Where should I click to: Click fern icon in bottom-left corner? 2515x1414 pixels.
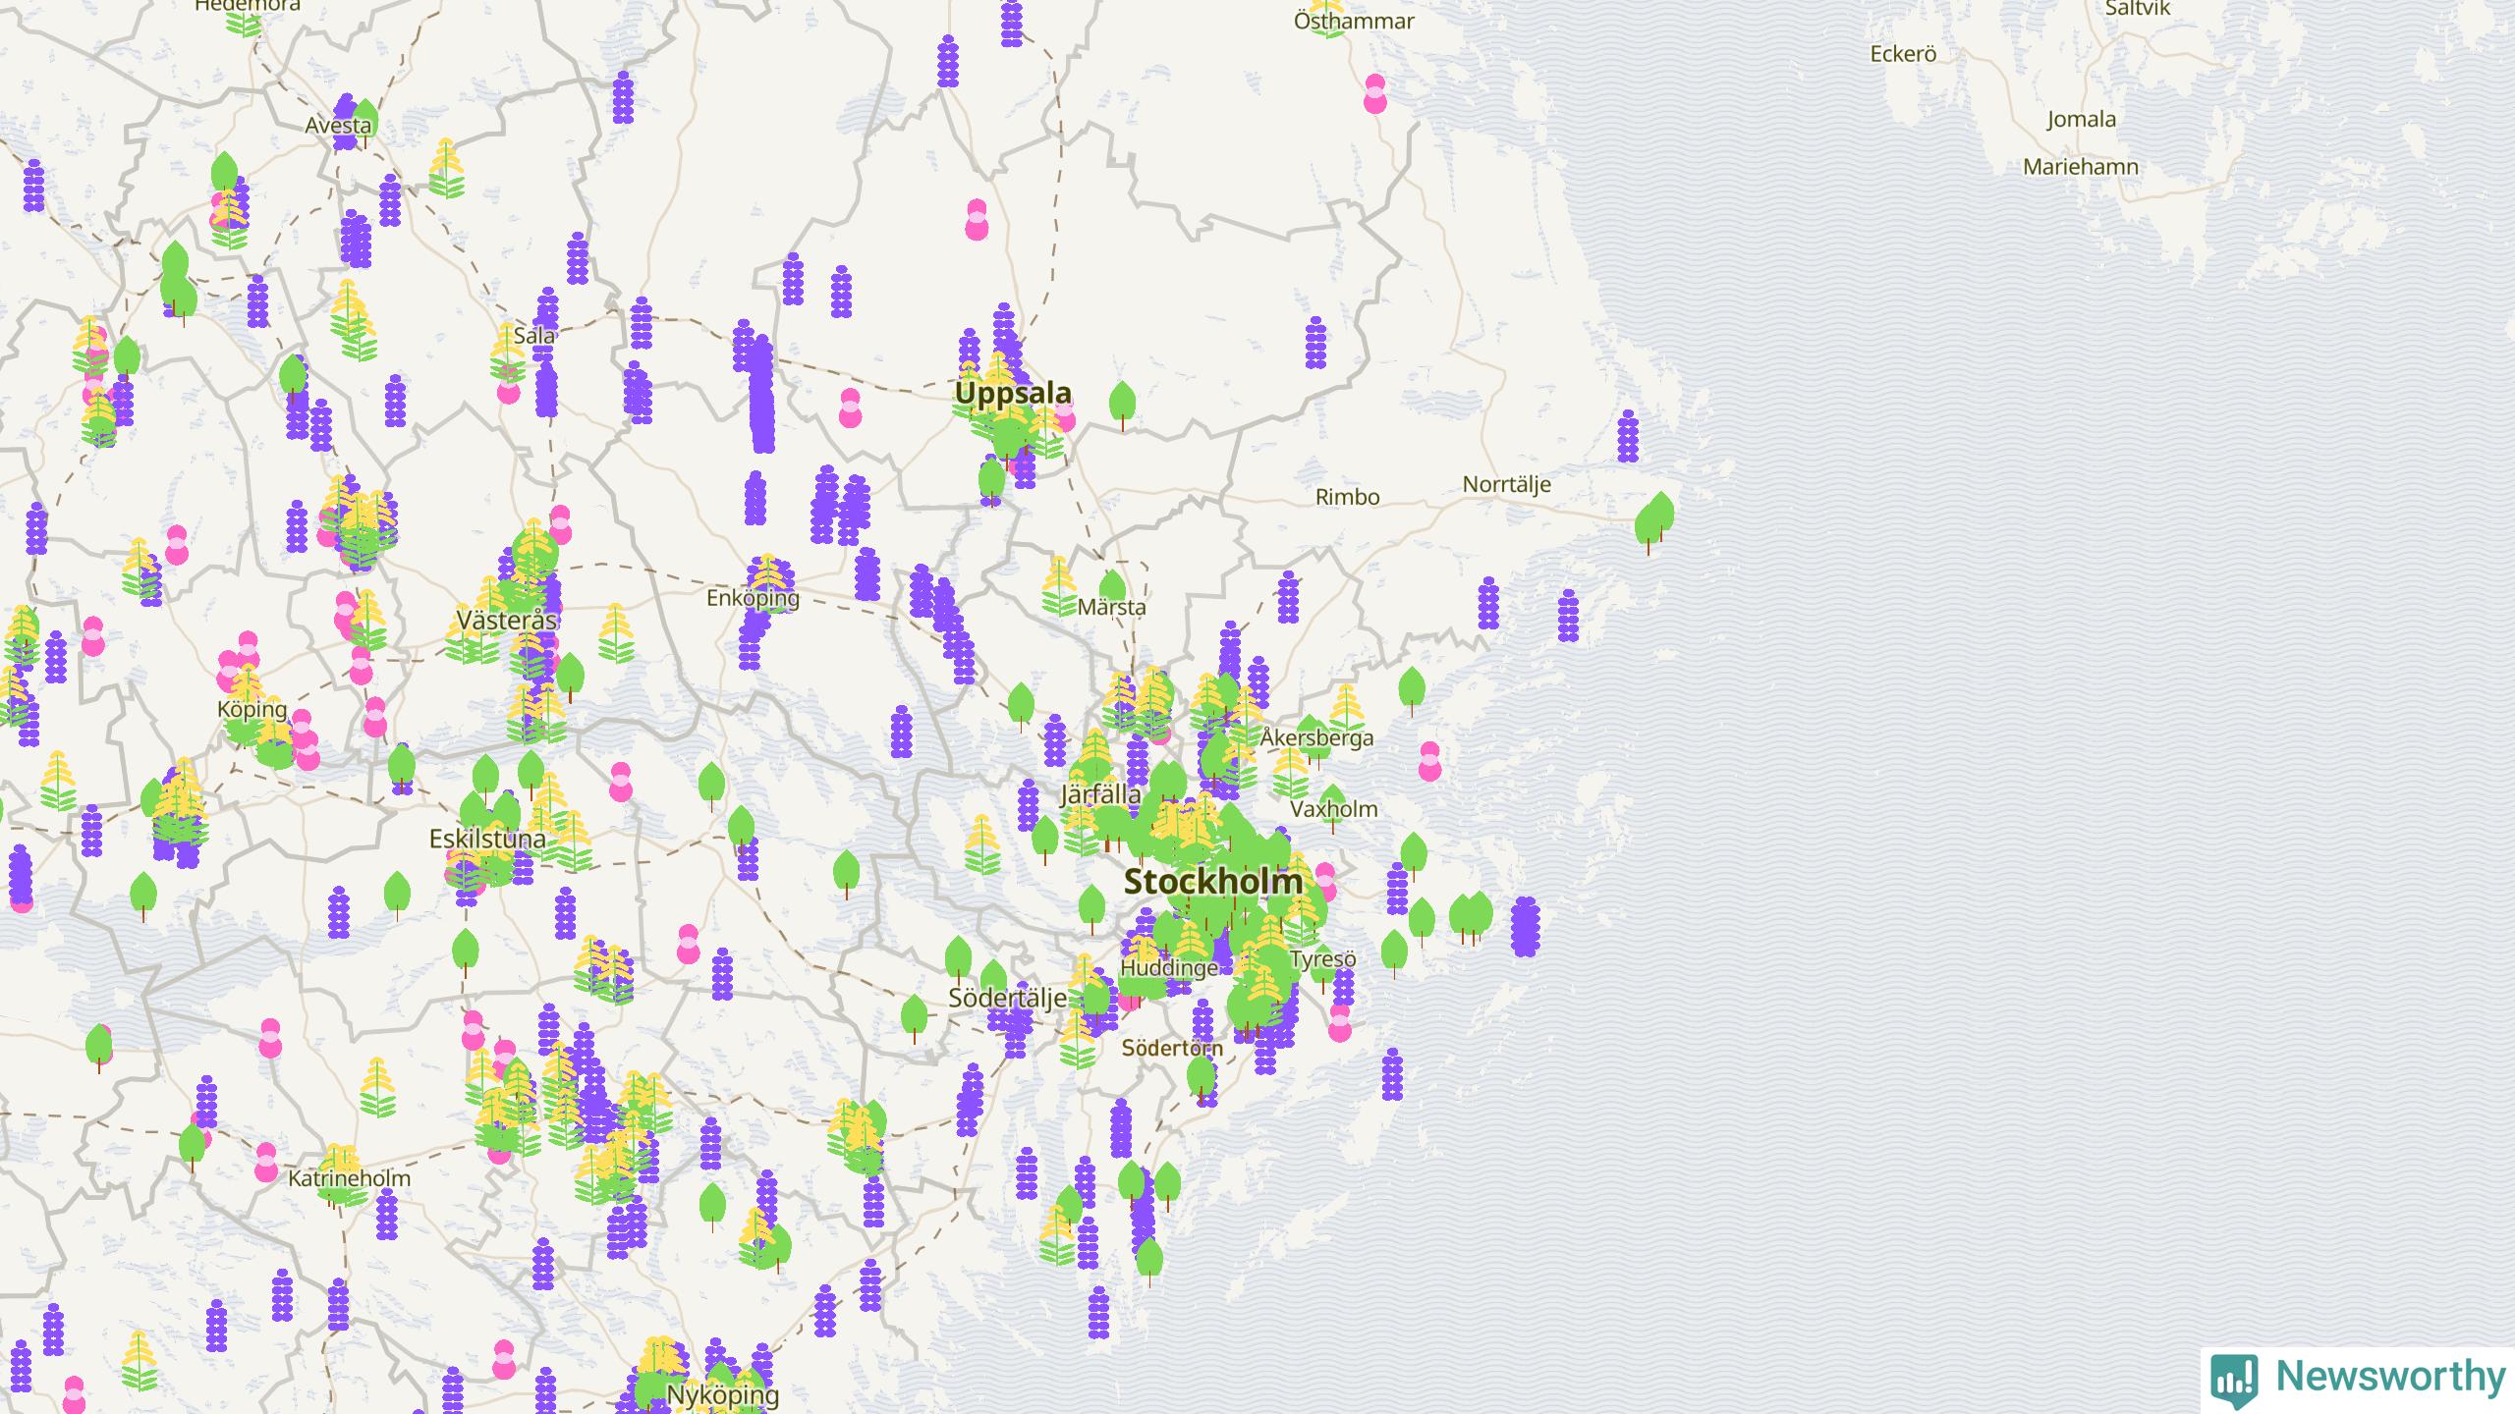pos(140,1361)
